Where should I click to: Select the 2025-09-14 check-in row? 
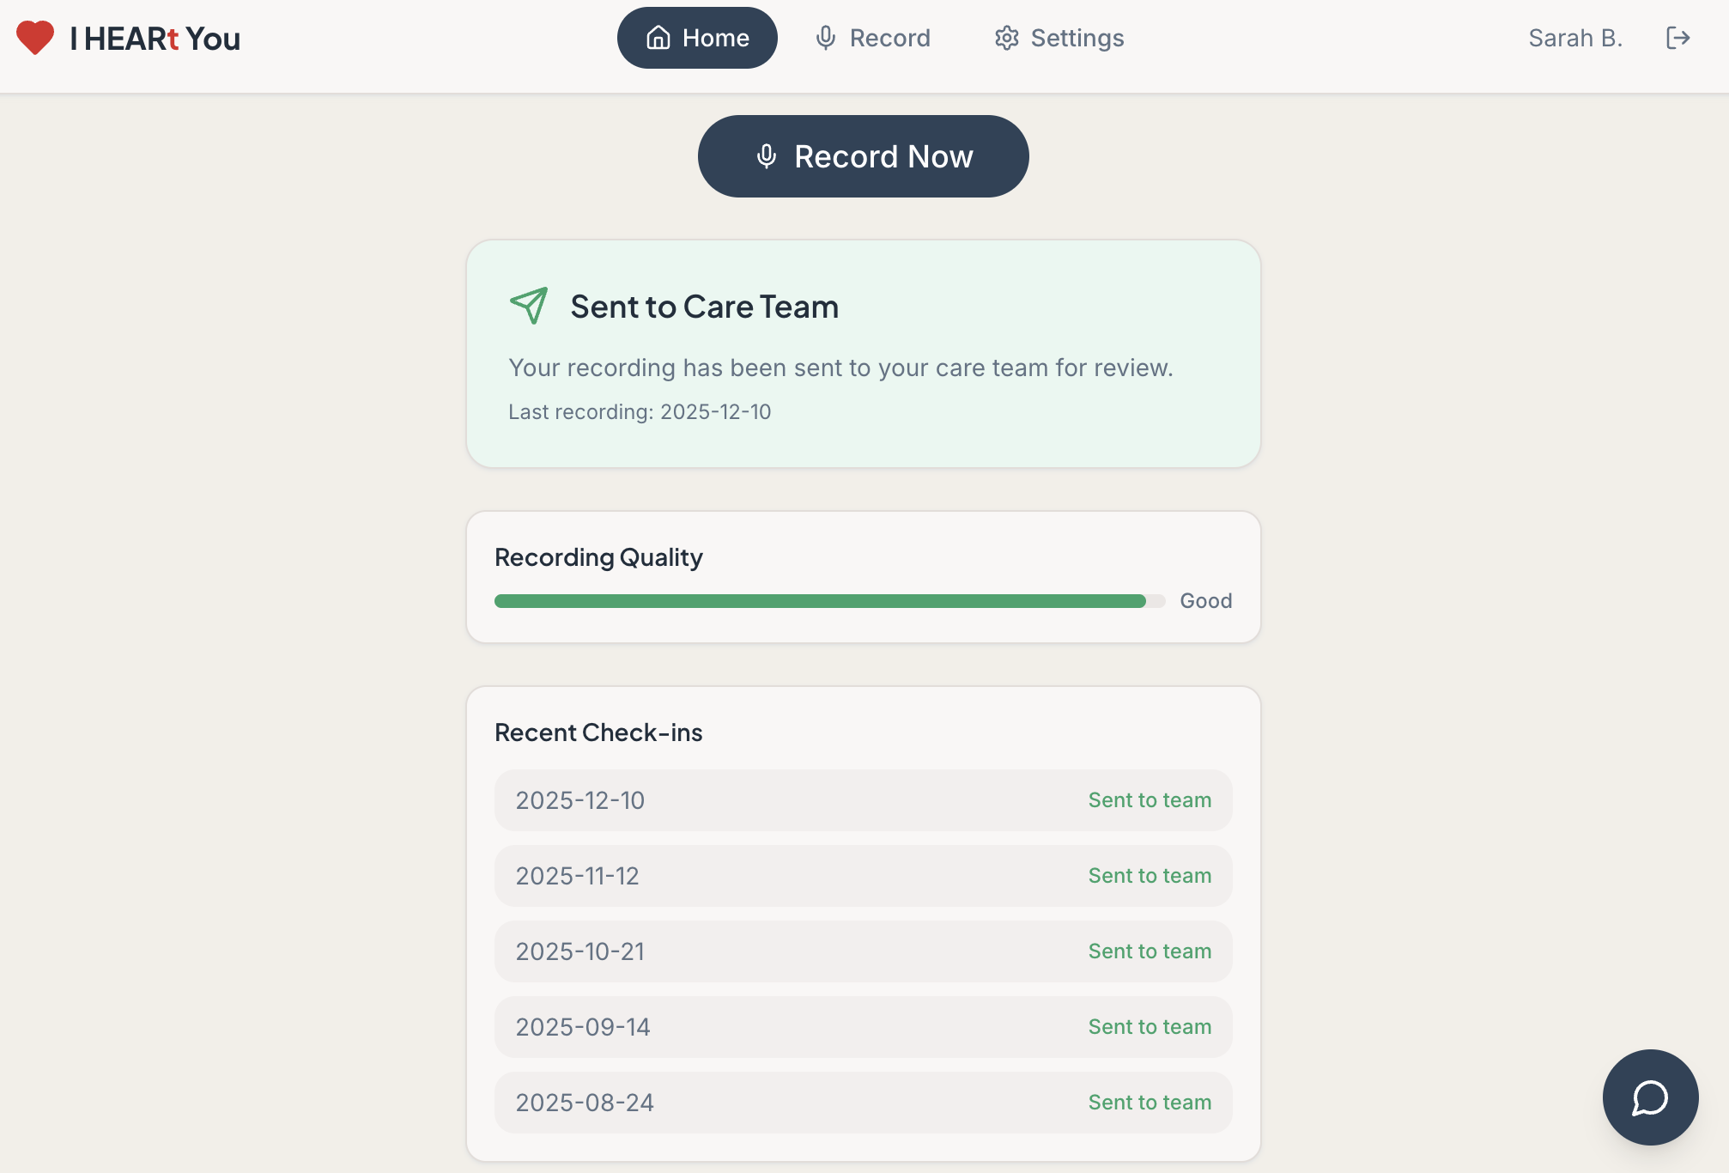(x=864, y=1027)
